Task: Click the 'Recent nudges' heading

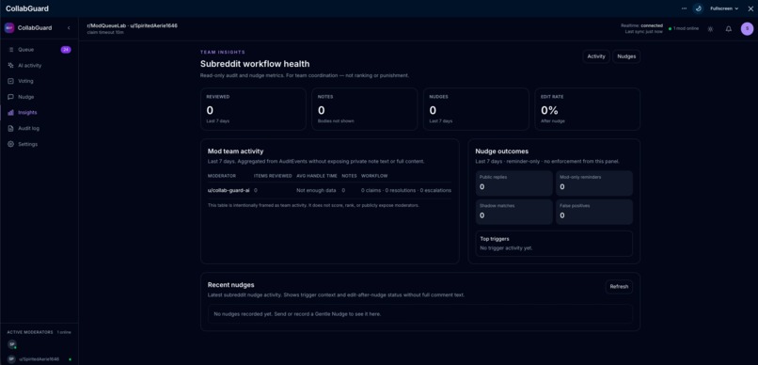Action: coord(230,285)
